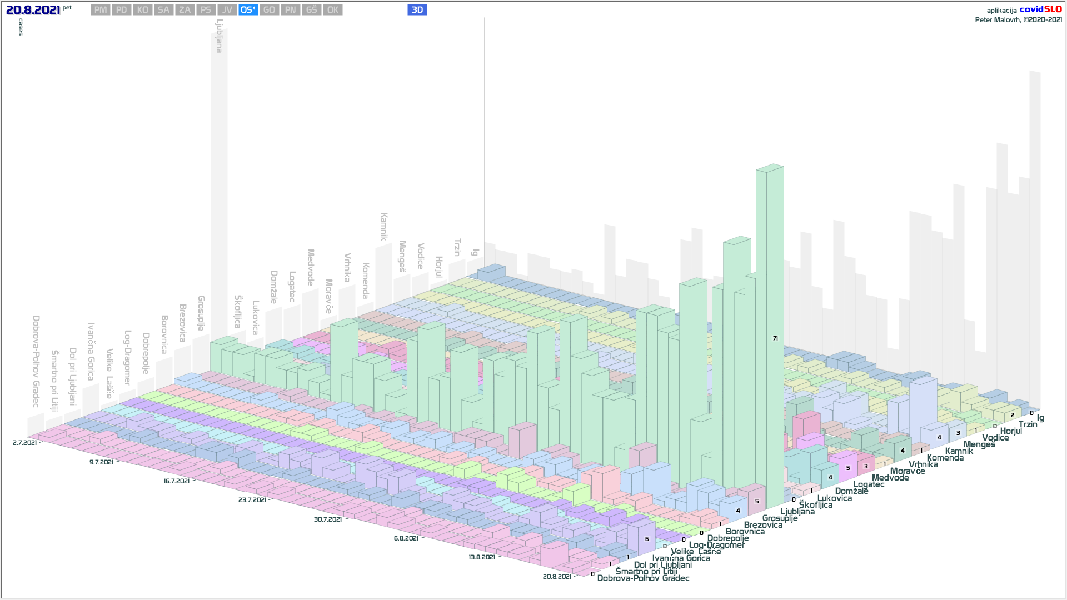Select the Dobrova-Polhov Gradec axis label
This screenshot has height=600, width=1067.
(x=643, y=578)
